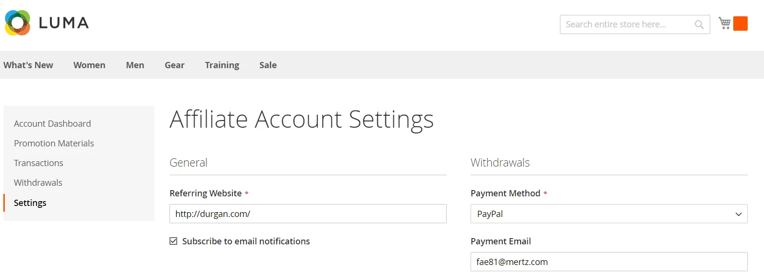
Task: Uncheck Subscribe to email notifications
Action: click(173, 241)
